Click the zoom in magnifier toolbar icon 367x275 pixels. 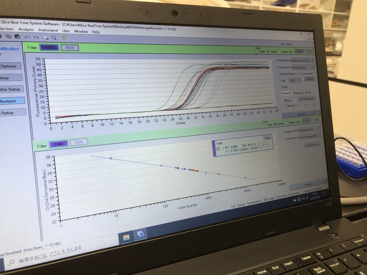(x=46, y=37)
